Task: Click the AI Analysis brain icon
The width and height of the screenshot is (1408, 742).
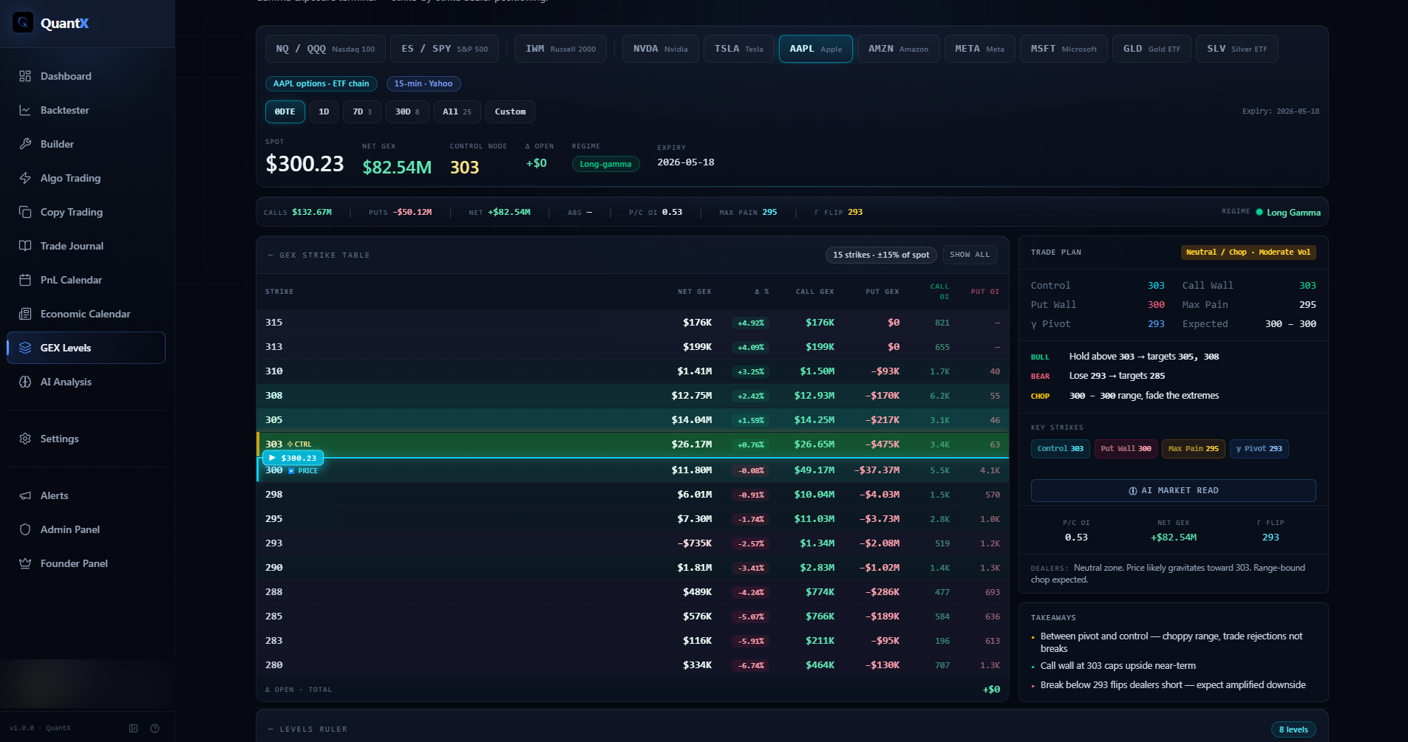Action: 25,382
